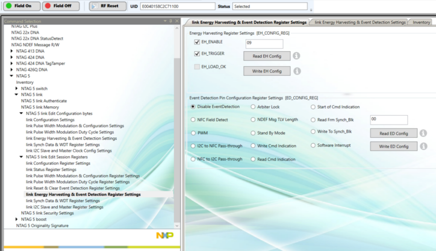The width and height of the screenshot is (436, 251).
Task: Open link Status Register Settings
Action: 51,170
